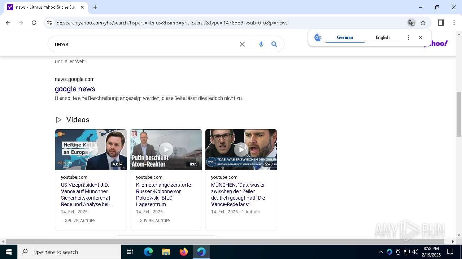Open translate options three-dot menu
This screenshot has width=462, height=259.
pyautogui.click(x=408, y=37)
